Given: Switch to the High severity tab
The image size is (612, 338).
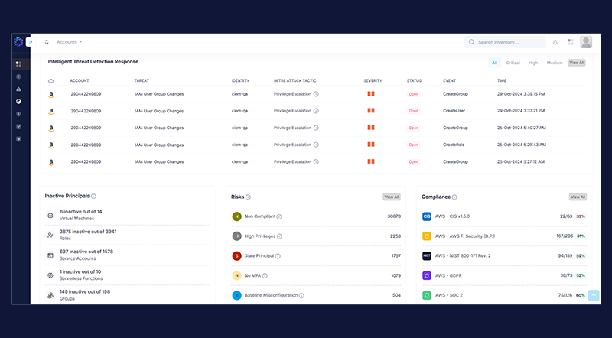Looking at the screenshot, I should [x=532, y=63].
